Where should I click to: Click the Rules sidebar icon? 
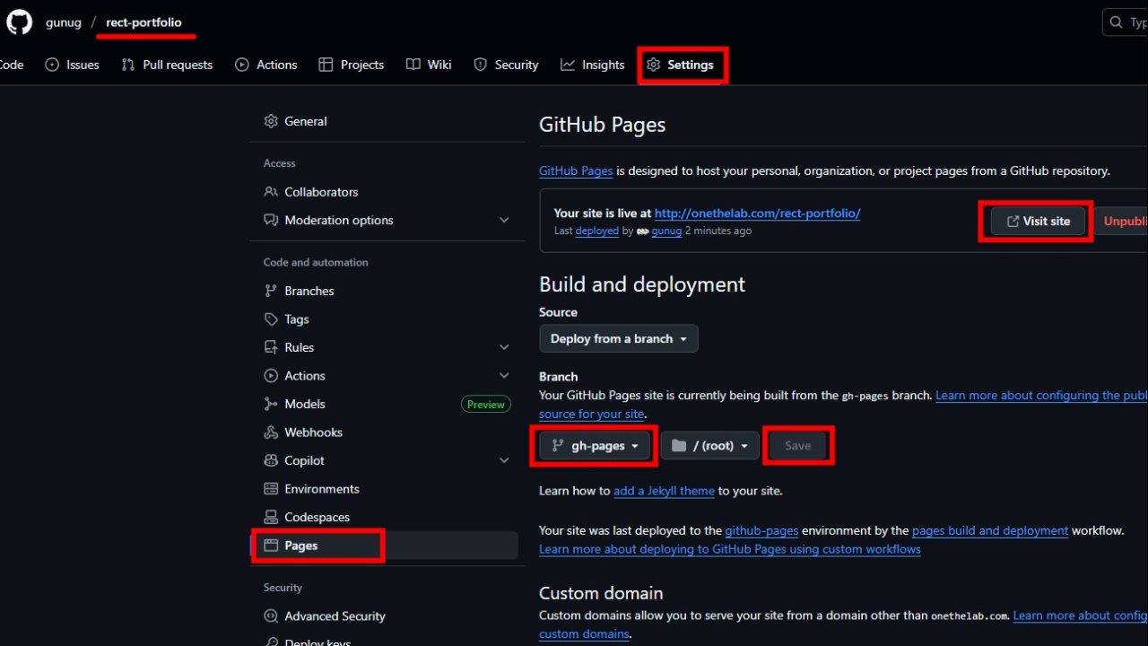coord(271,347)
